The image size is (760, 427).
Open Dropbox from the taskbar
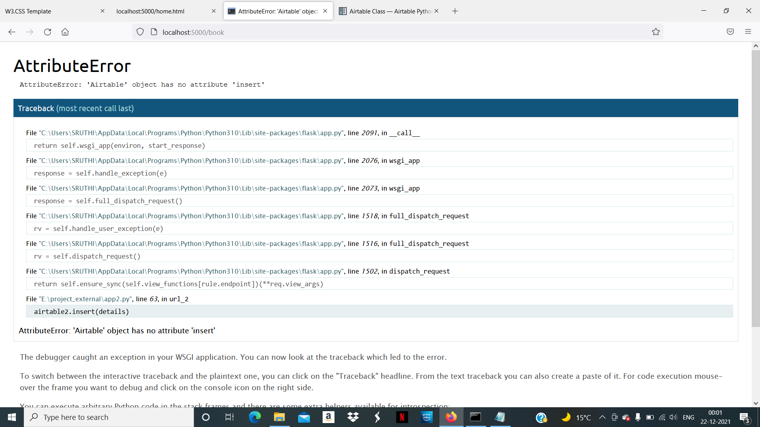click(353, 417)
